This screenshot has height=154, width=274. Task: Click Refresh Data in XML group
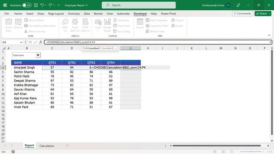155,31
